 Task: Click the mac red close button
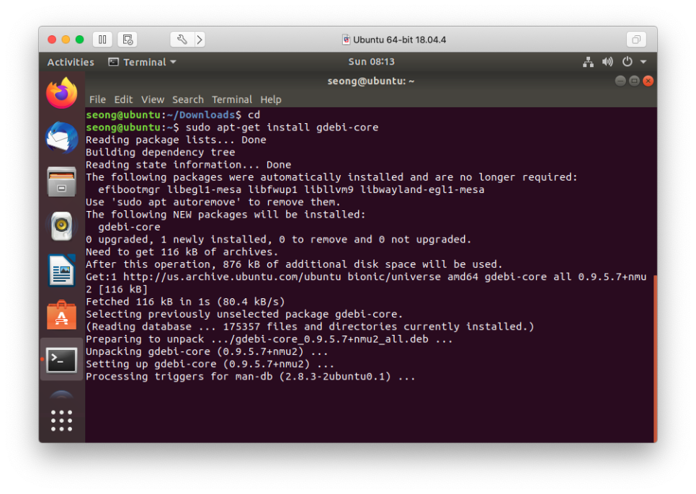pyautogui.click(x=52, y=40)
